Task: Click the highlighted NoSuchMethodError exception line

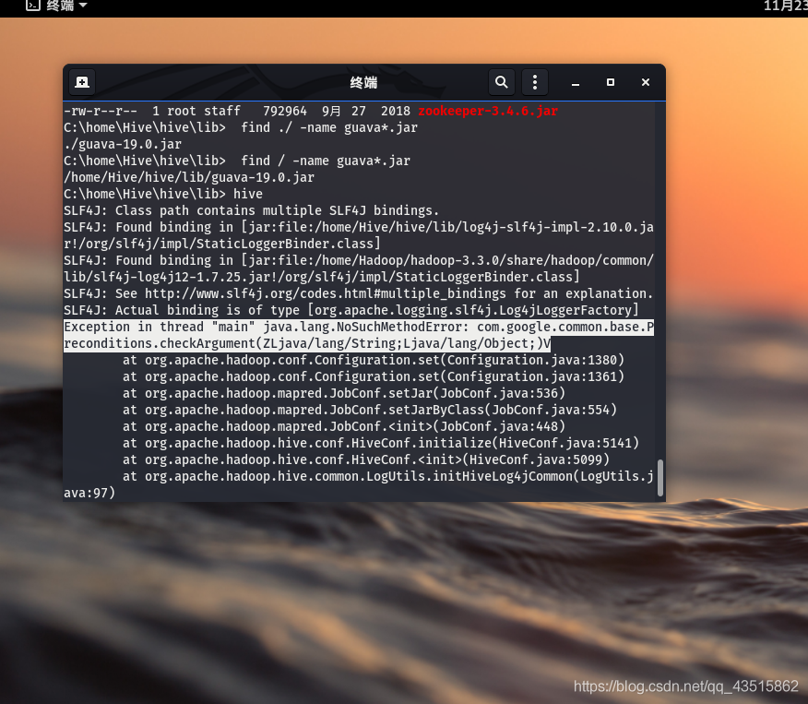Action: pos(359,327)
